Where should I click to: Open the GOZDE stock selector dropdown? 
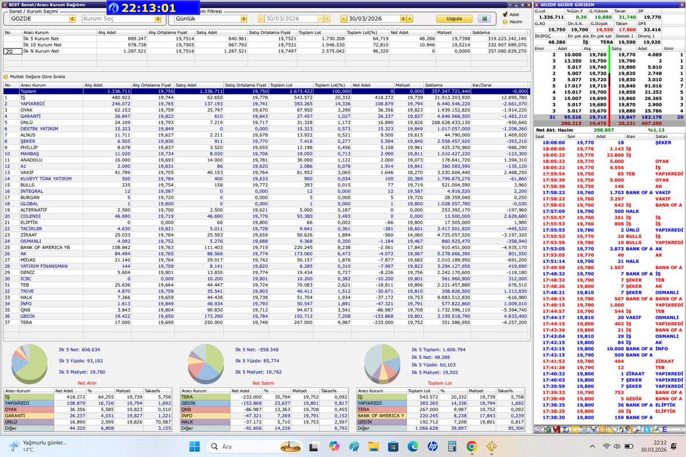(72, 19)
